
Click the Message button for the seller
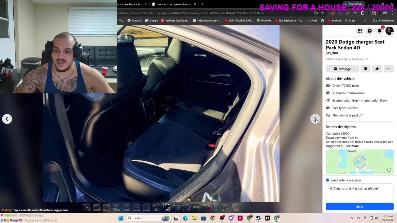pos(342,69)
